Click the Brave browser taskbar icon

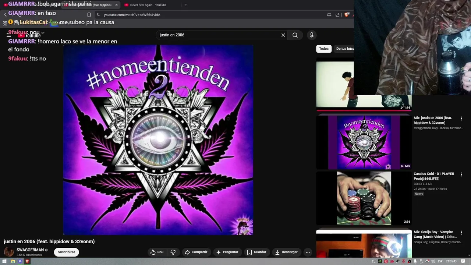(27, 261)
